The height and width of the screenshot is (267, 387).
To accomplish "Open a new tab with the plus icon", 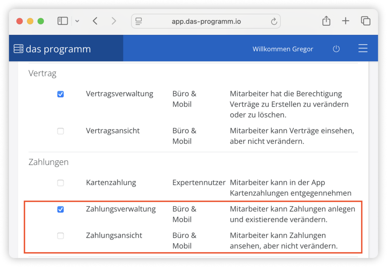I will [x=345, y=21].
